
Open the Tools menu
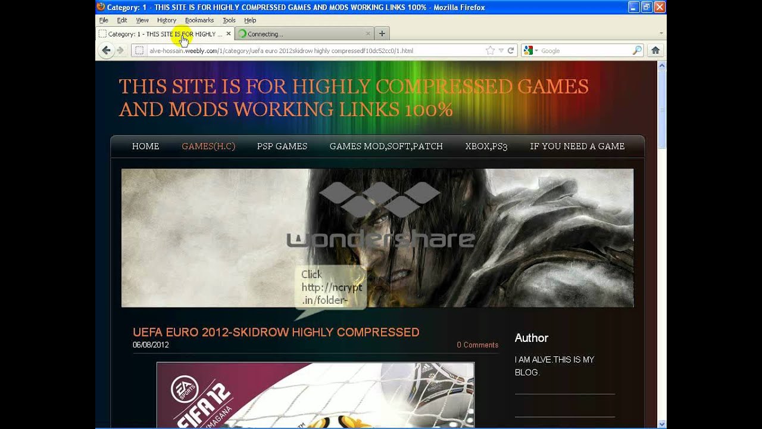tap(229, 20)
